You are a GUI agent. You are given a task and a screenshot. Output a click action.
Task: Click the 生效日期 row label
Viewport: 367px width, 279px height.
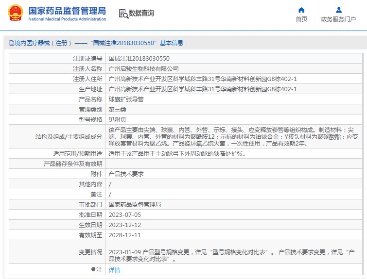click(x=90, y=225)
